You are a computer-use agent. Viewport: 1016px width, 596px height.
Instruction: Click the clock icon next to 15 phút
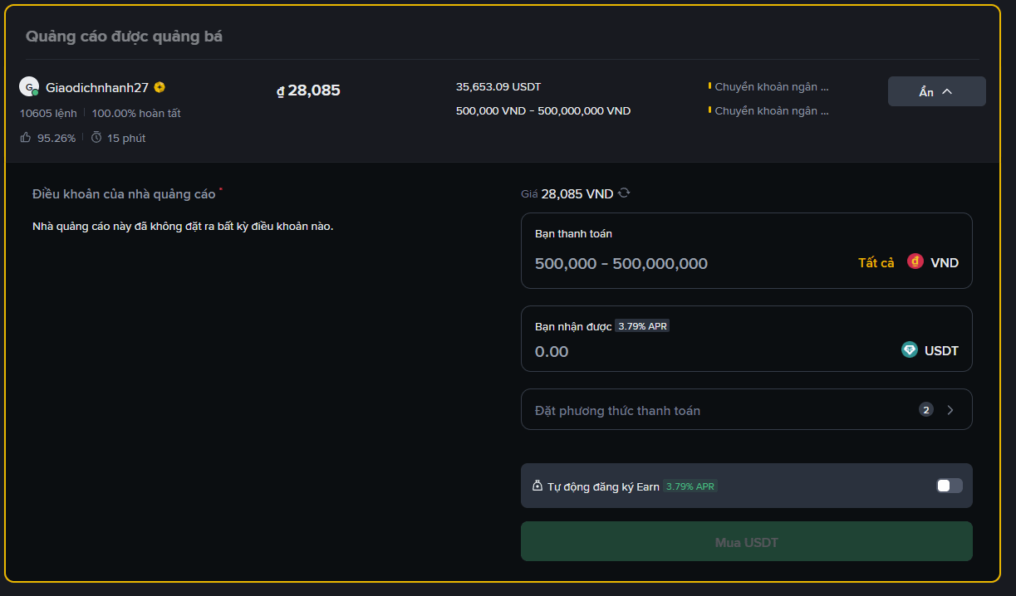[x=96, y=138]
